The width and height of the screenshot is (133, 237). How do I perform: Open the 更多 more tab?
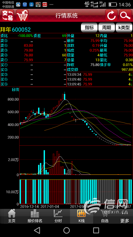(125, 216)
